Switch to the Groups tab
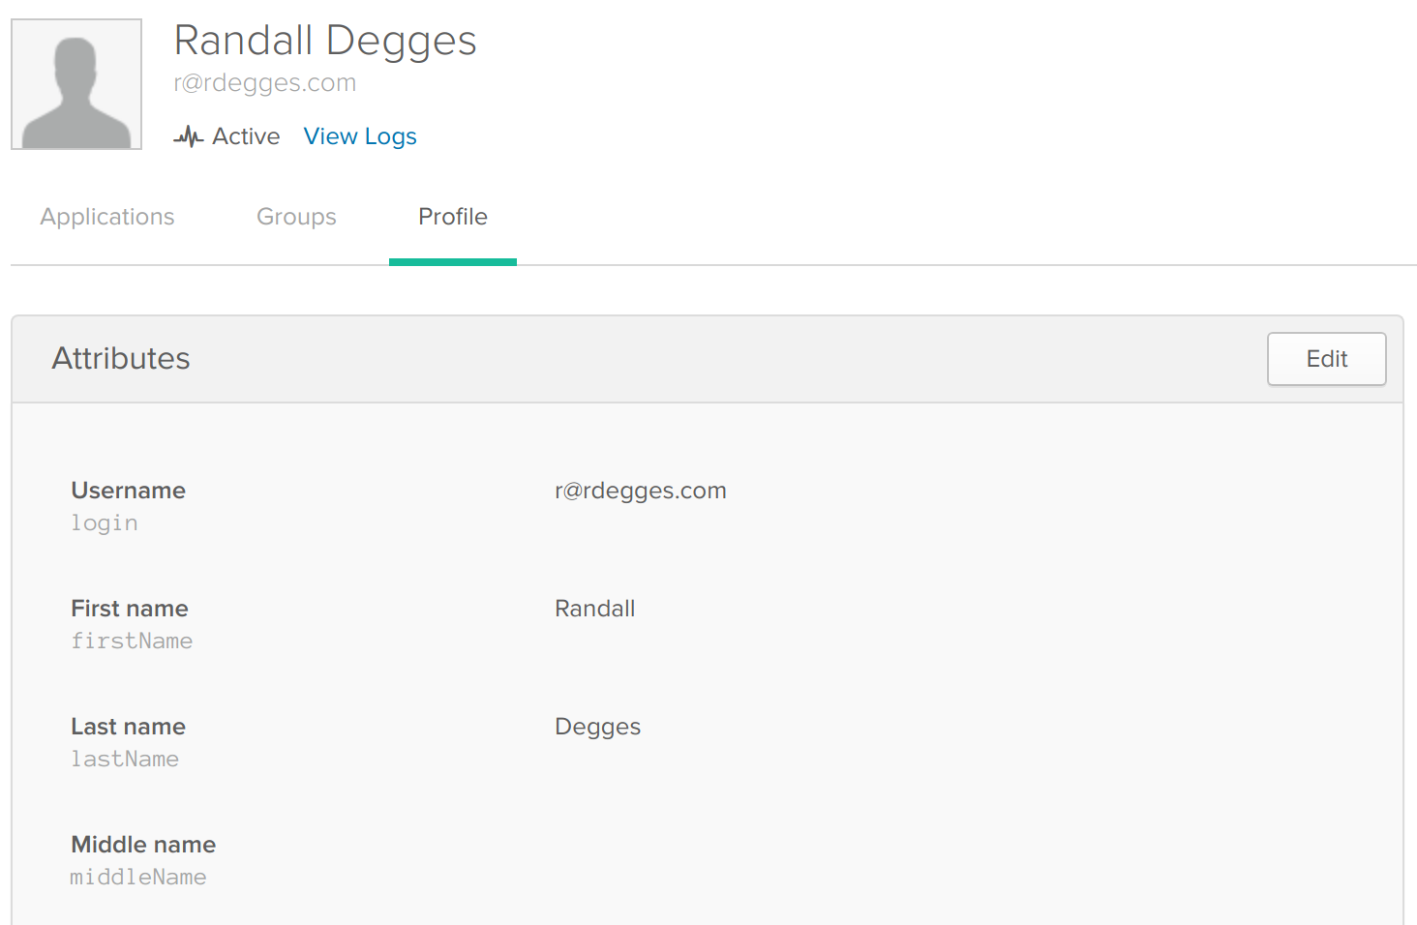 [296, 217]
